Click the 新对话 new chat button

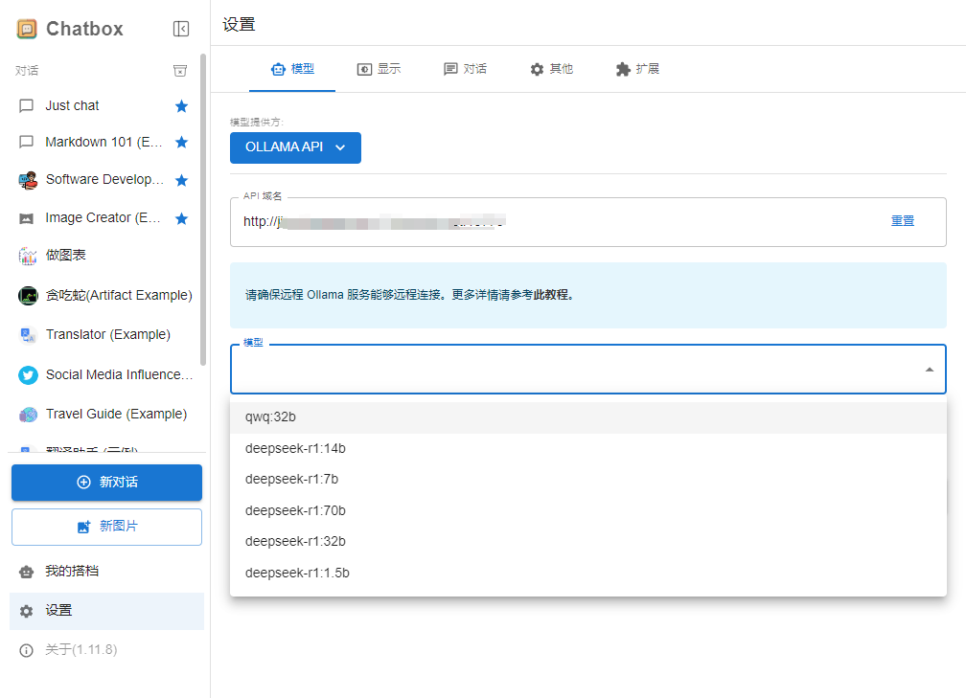click(106, 482)
